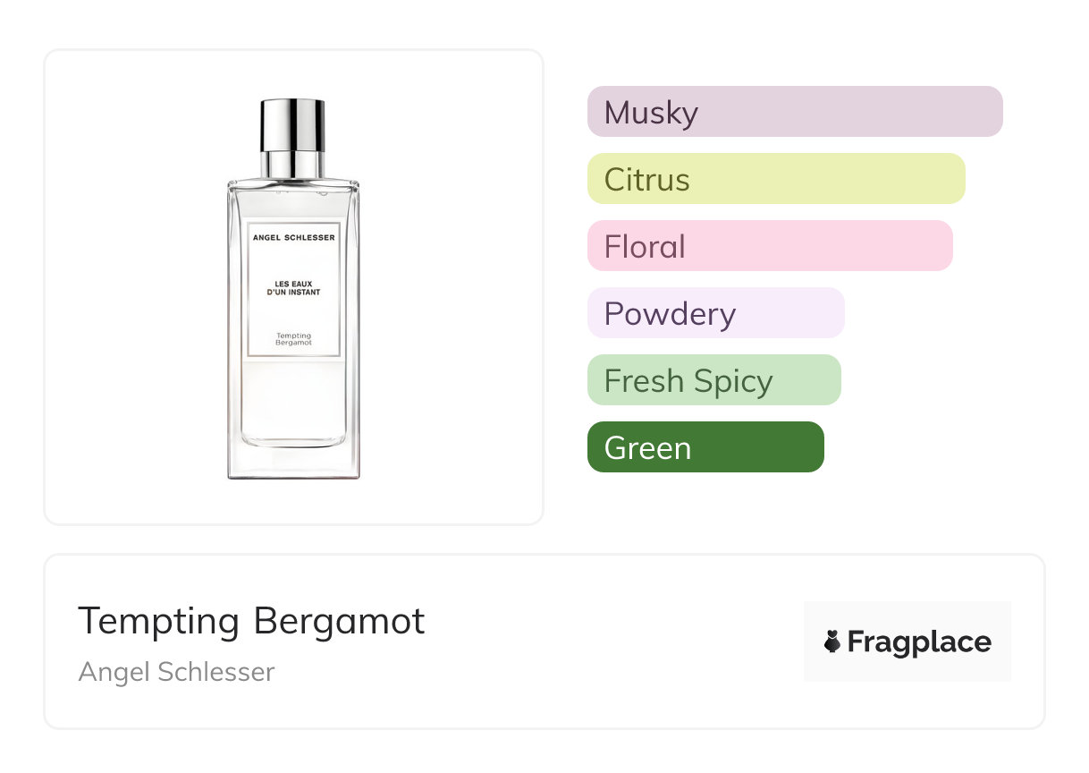Screen dimensions: 1089x773
Task: Choose the Floral accord bar
Action: 769,246
